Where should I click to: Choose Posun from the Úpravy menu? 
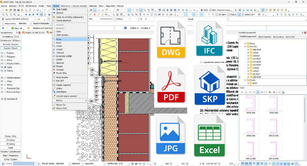click(70, 39)
